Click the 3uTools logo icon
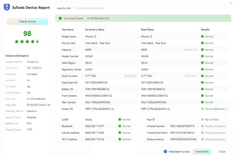The height and width of the screenshot is (156, 234). pyautogui.click(x=7, y=7)
